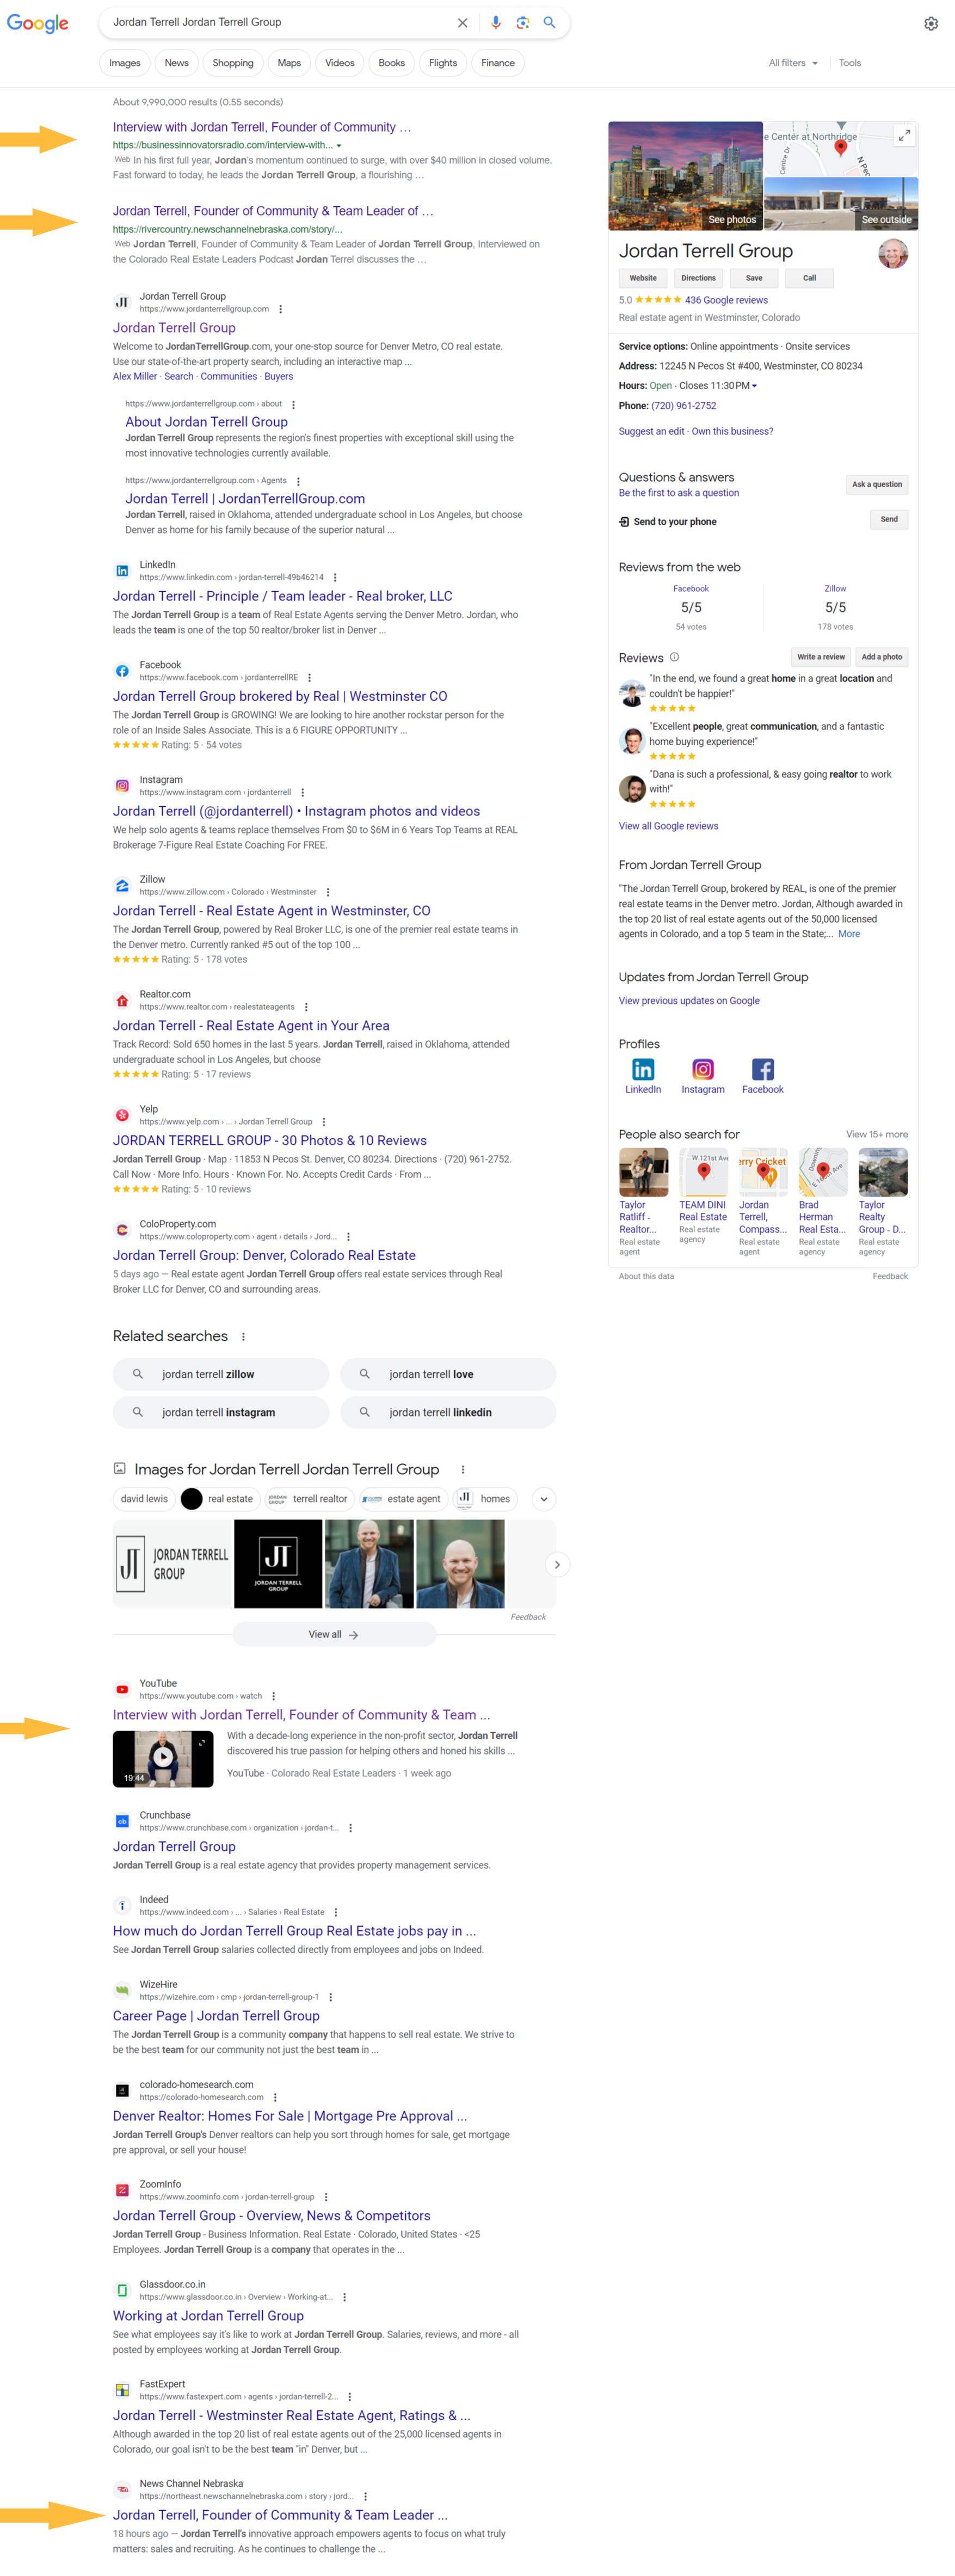955x2576 pixels.
Task: Open more options for the Glassdoor result
Action: [x=344, y=2297]
